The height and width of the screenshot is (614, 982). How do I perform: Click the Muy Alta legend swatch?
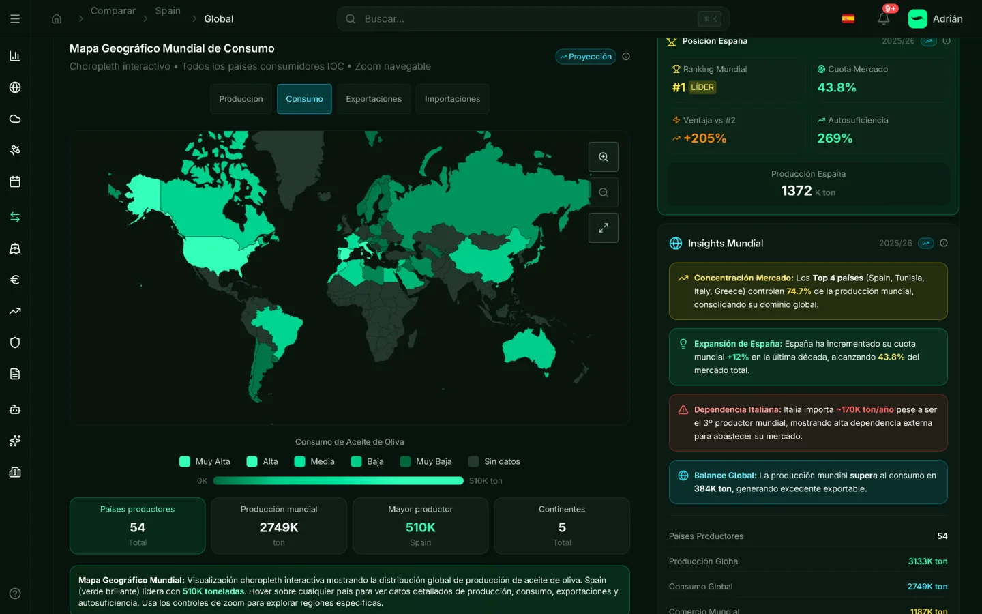coord(185,462)
